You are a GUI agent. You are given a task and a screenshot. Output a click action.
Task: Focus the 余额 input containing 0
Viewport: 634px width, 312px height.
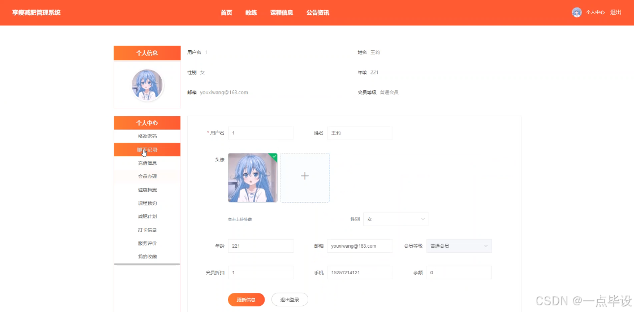(459, 273)
